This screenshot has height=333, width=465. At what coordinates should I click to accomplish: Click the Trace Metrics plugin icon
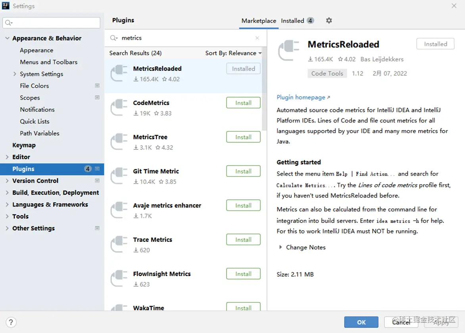(119, 244)
